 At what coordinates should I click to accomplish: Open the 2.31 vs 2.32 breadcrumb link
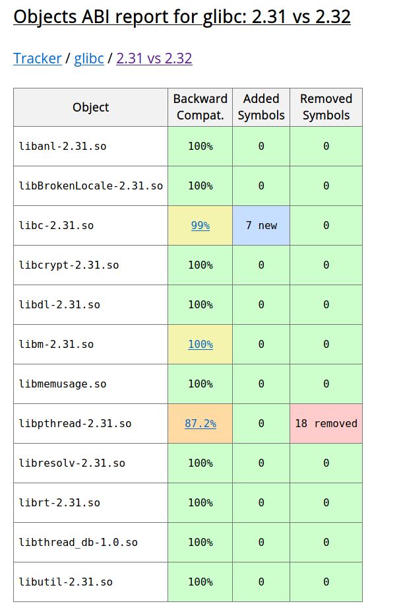pyautogui.click(x=154, y=58)
